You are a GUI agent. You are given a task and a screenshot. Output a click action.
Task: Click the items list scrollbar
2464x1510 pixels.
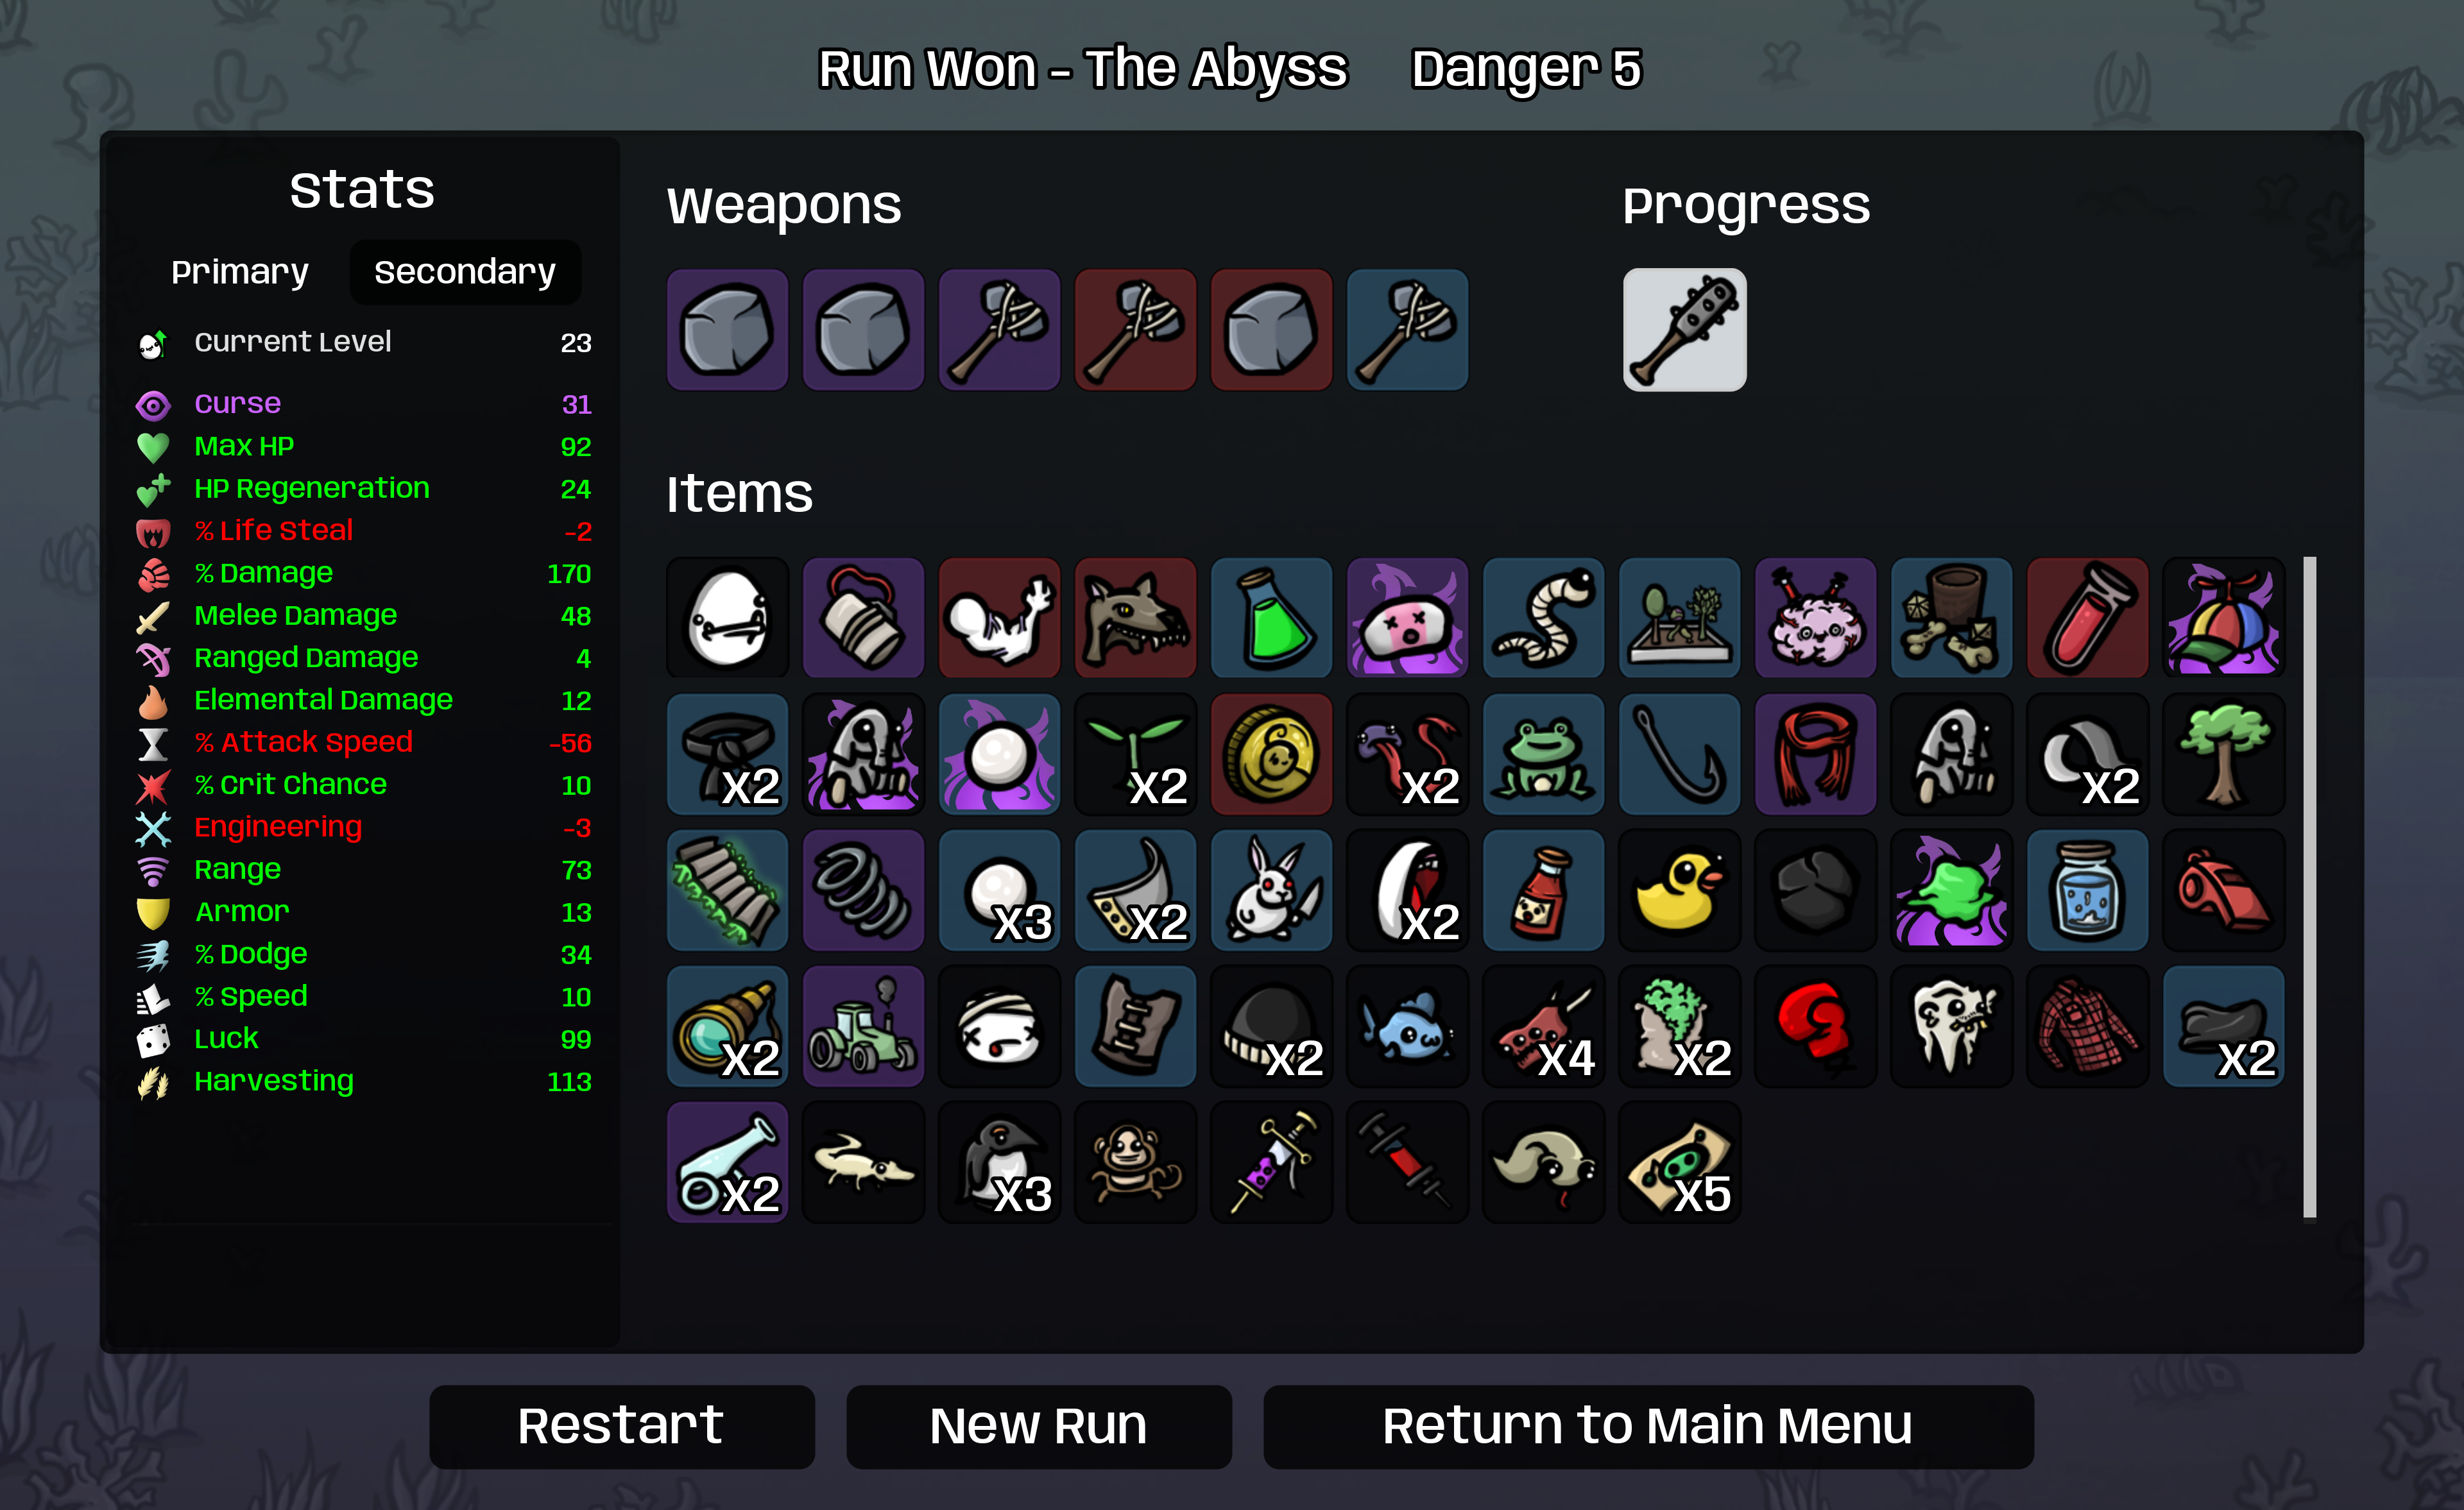(x=2309, y=888)
